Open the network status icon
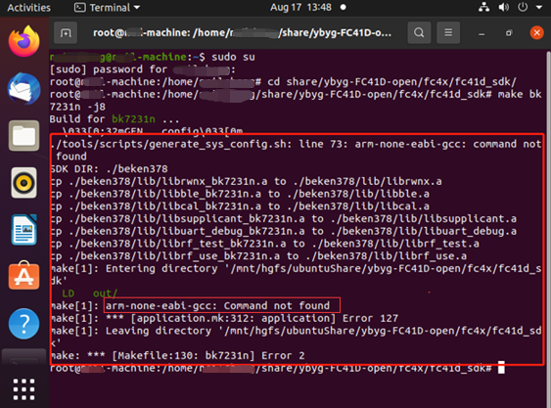This screenshot has height=408, width=551. [483, 7]
